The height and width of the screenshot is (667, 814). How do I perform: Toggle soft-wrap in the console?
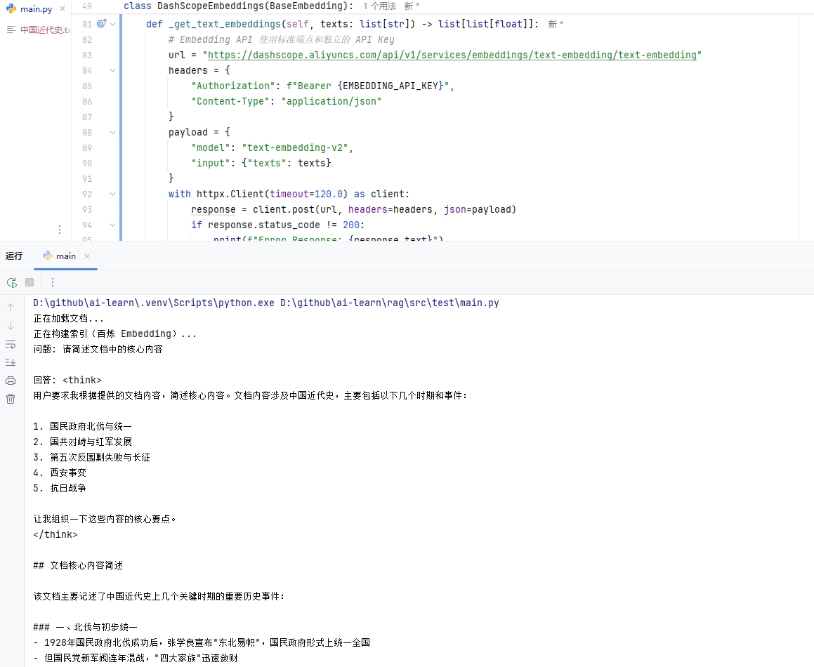click(11, 344)
